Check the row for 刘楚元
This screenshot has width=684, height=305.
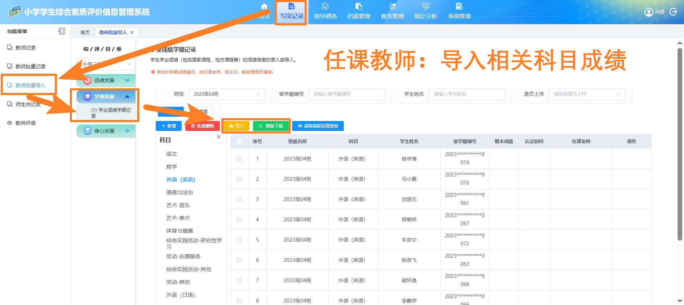[239, 199]
